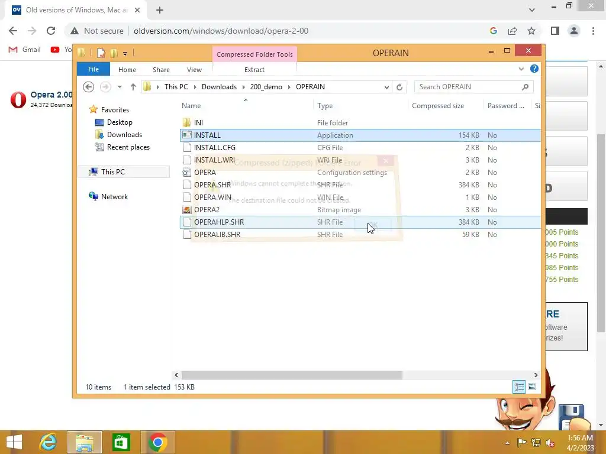Switch to Share ribbon tab
The image size is (606, 454).
point(161,70)
